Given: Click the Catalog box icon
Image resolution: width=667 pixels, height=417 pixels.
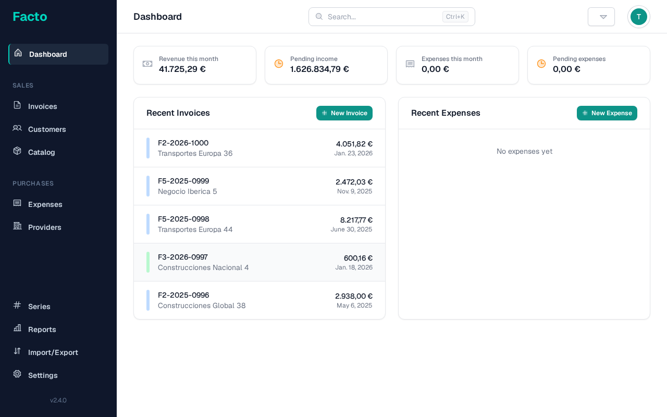Looking at the screenshot, I should 17,151.
